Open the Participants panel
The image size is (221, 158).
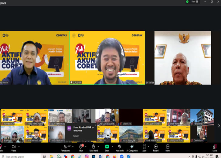coord(65,147)
